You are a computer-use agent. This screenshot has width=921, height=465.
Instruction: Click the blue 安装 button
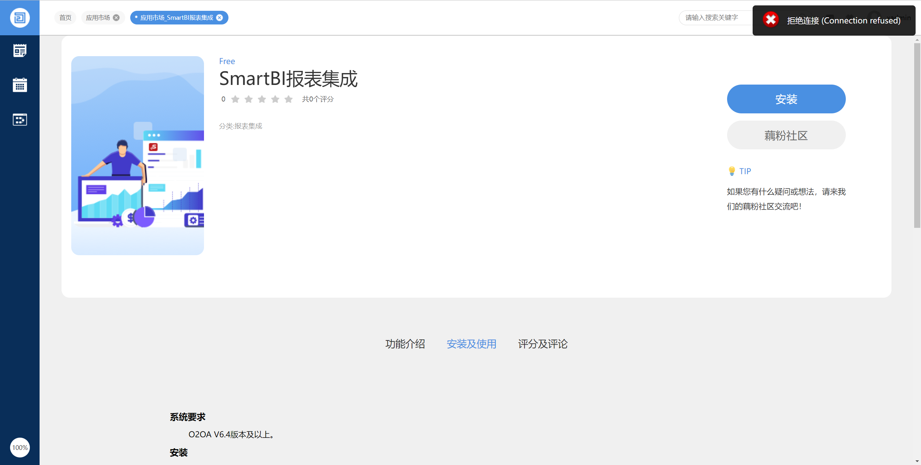[786, 99]
